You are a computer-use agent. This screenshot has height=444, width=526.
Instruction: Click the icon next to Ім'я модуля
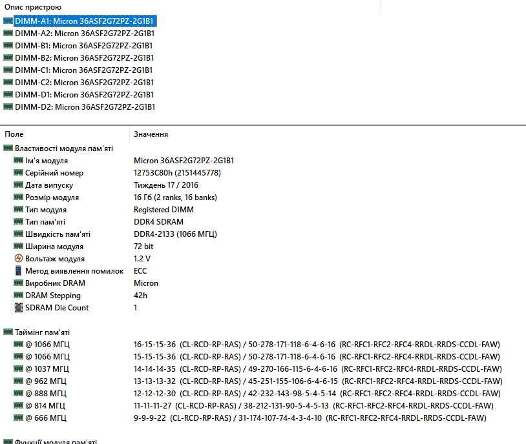(x=19, y=161)
